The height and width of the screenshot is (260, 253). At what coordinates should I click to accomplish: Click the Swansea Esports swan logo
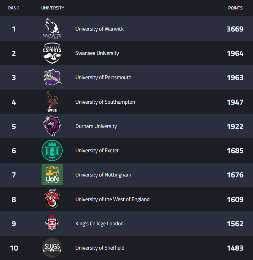[52, 53]
